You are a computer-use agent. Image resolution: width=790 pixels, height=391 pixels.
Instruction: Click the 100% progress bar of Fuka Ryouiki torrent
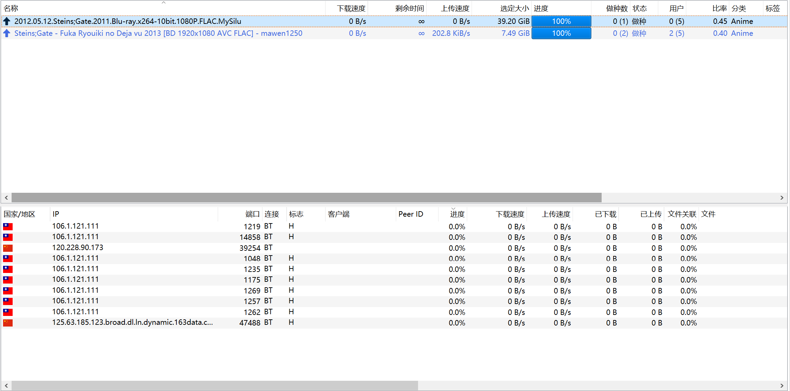click(x=561, y=33)
